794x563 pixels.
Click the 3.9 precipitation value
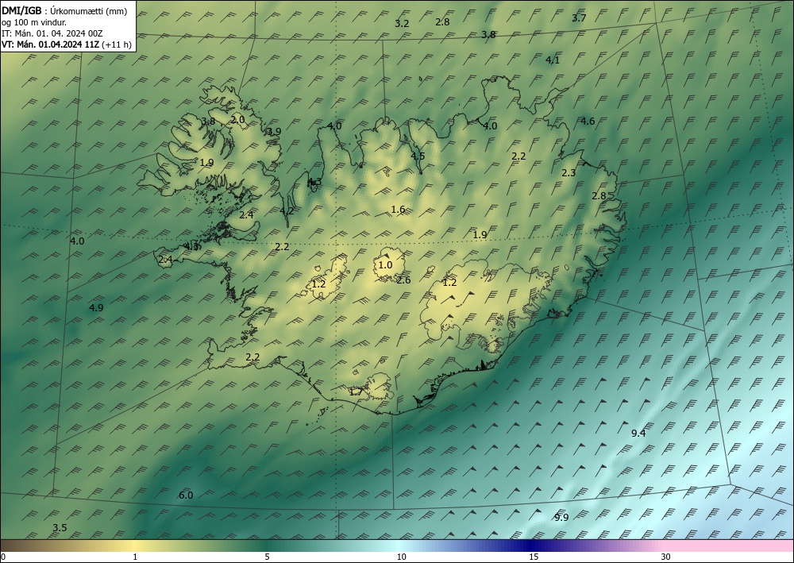pyautogui.click(x=274, y=131)
